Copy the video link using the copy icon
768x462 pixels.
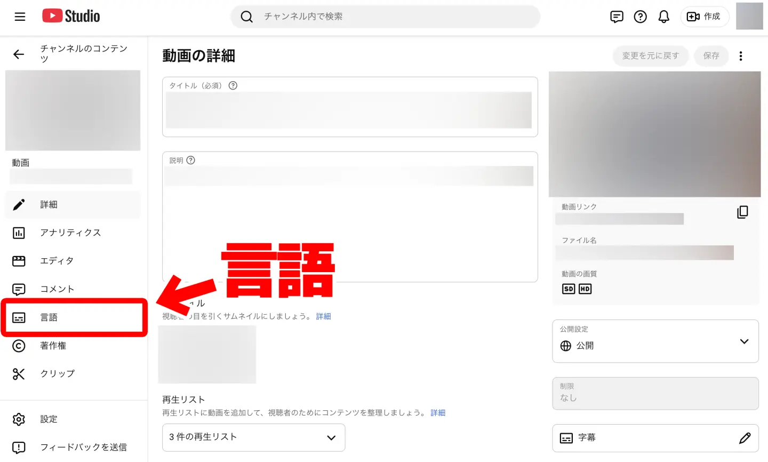click(x=743, y=212)
